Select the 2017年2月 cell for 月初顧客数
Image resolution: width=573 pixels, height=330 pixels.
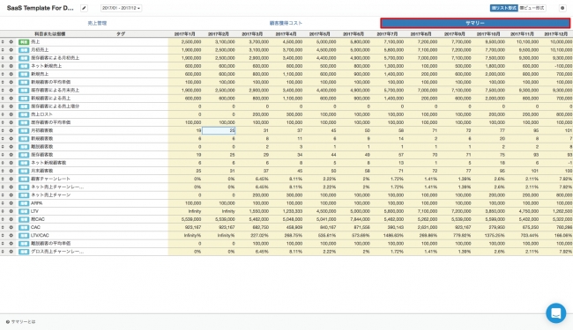[x=219, y=130]
